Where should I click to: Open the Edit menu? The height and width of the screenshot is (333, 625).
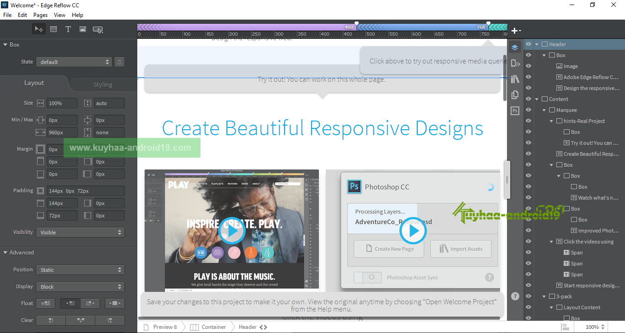click(x=22, y=15)
